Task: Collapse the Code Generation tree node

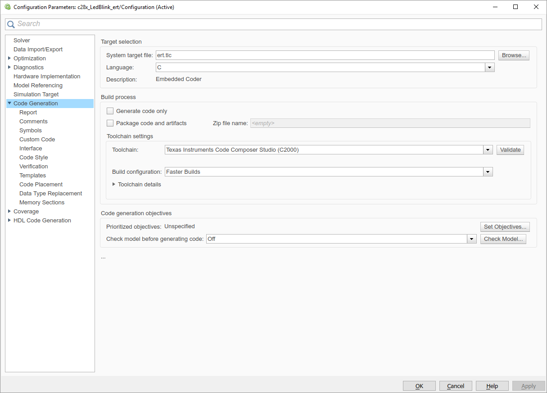Action: [x=9, y=103]
